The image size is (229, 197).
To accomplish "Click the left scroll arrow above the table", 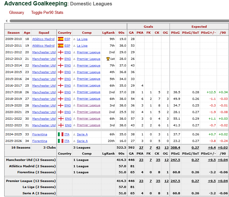I will tap(6, 21).
